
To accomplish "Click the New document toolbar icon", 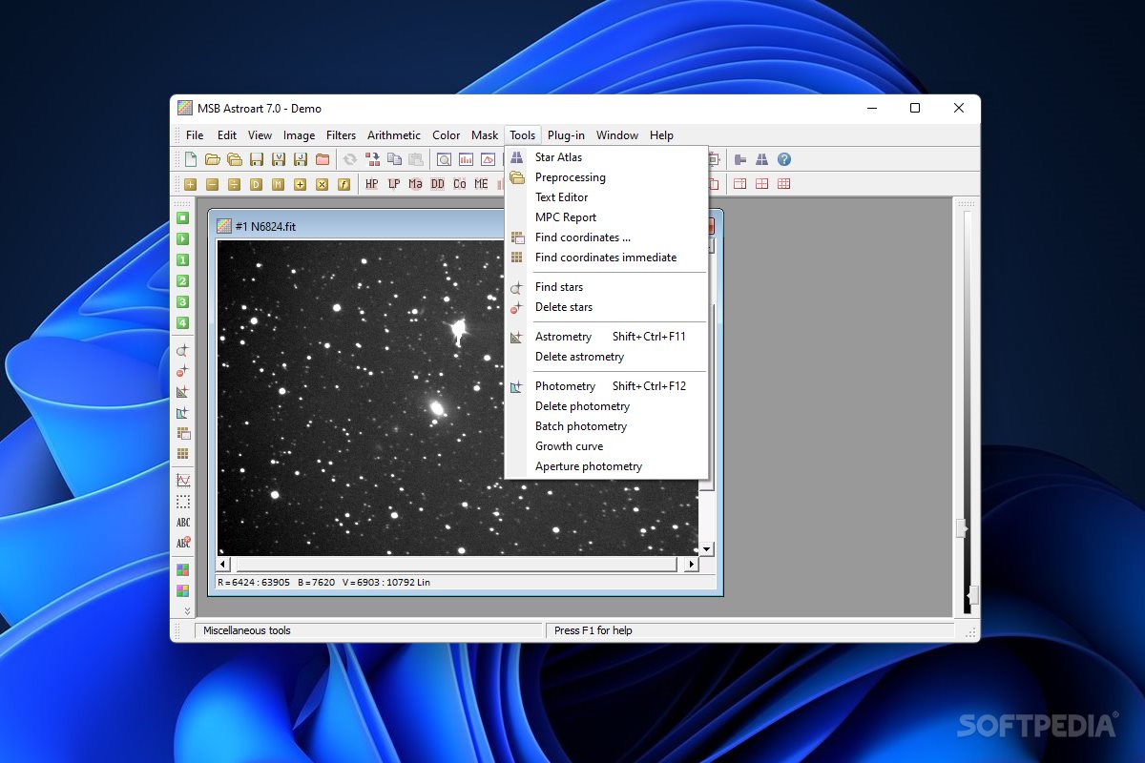I will coord(191,159).
